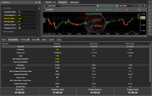Click the Speed slider handle
Screen dimensions: 152x96
point(126,10)
